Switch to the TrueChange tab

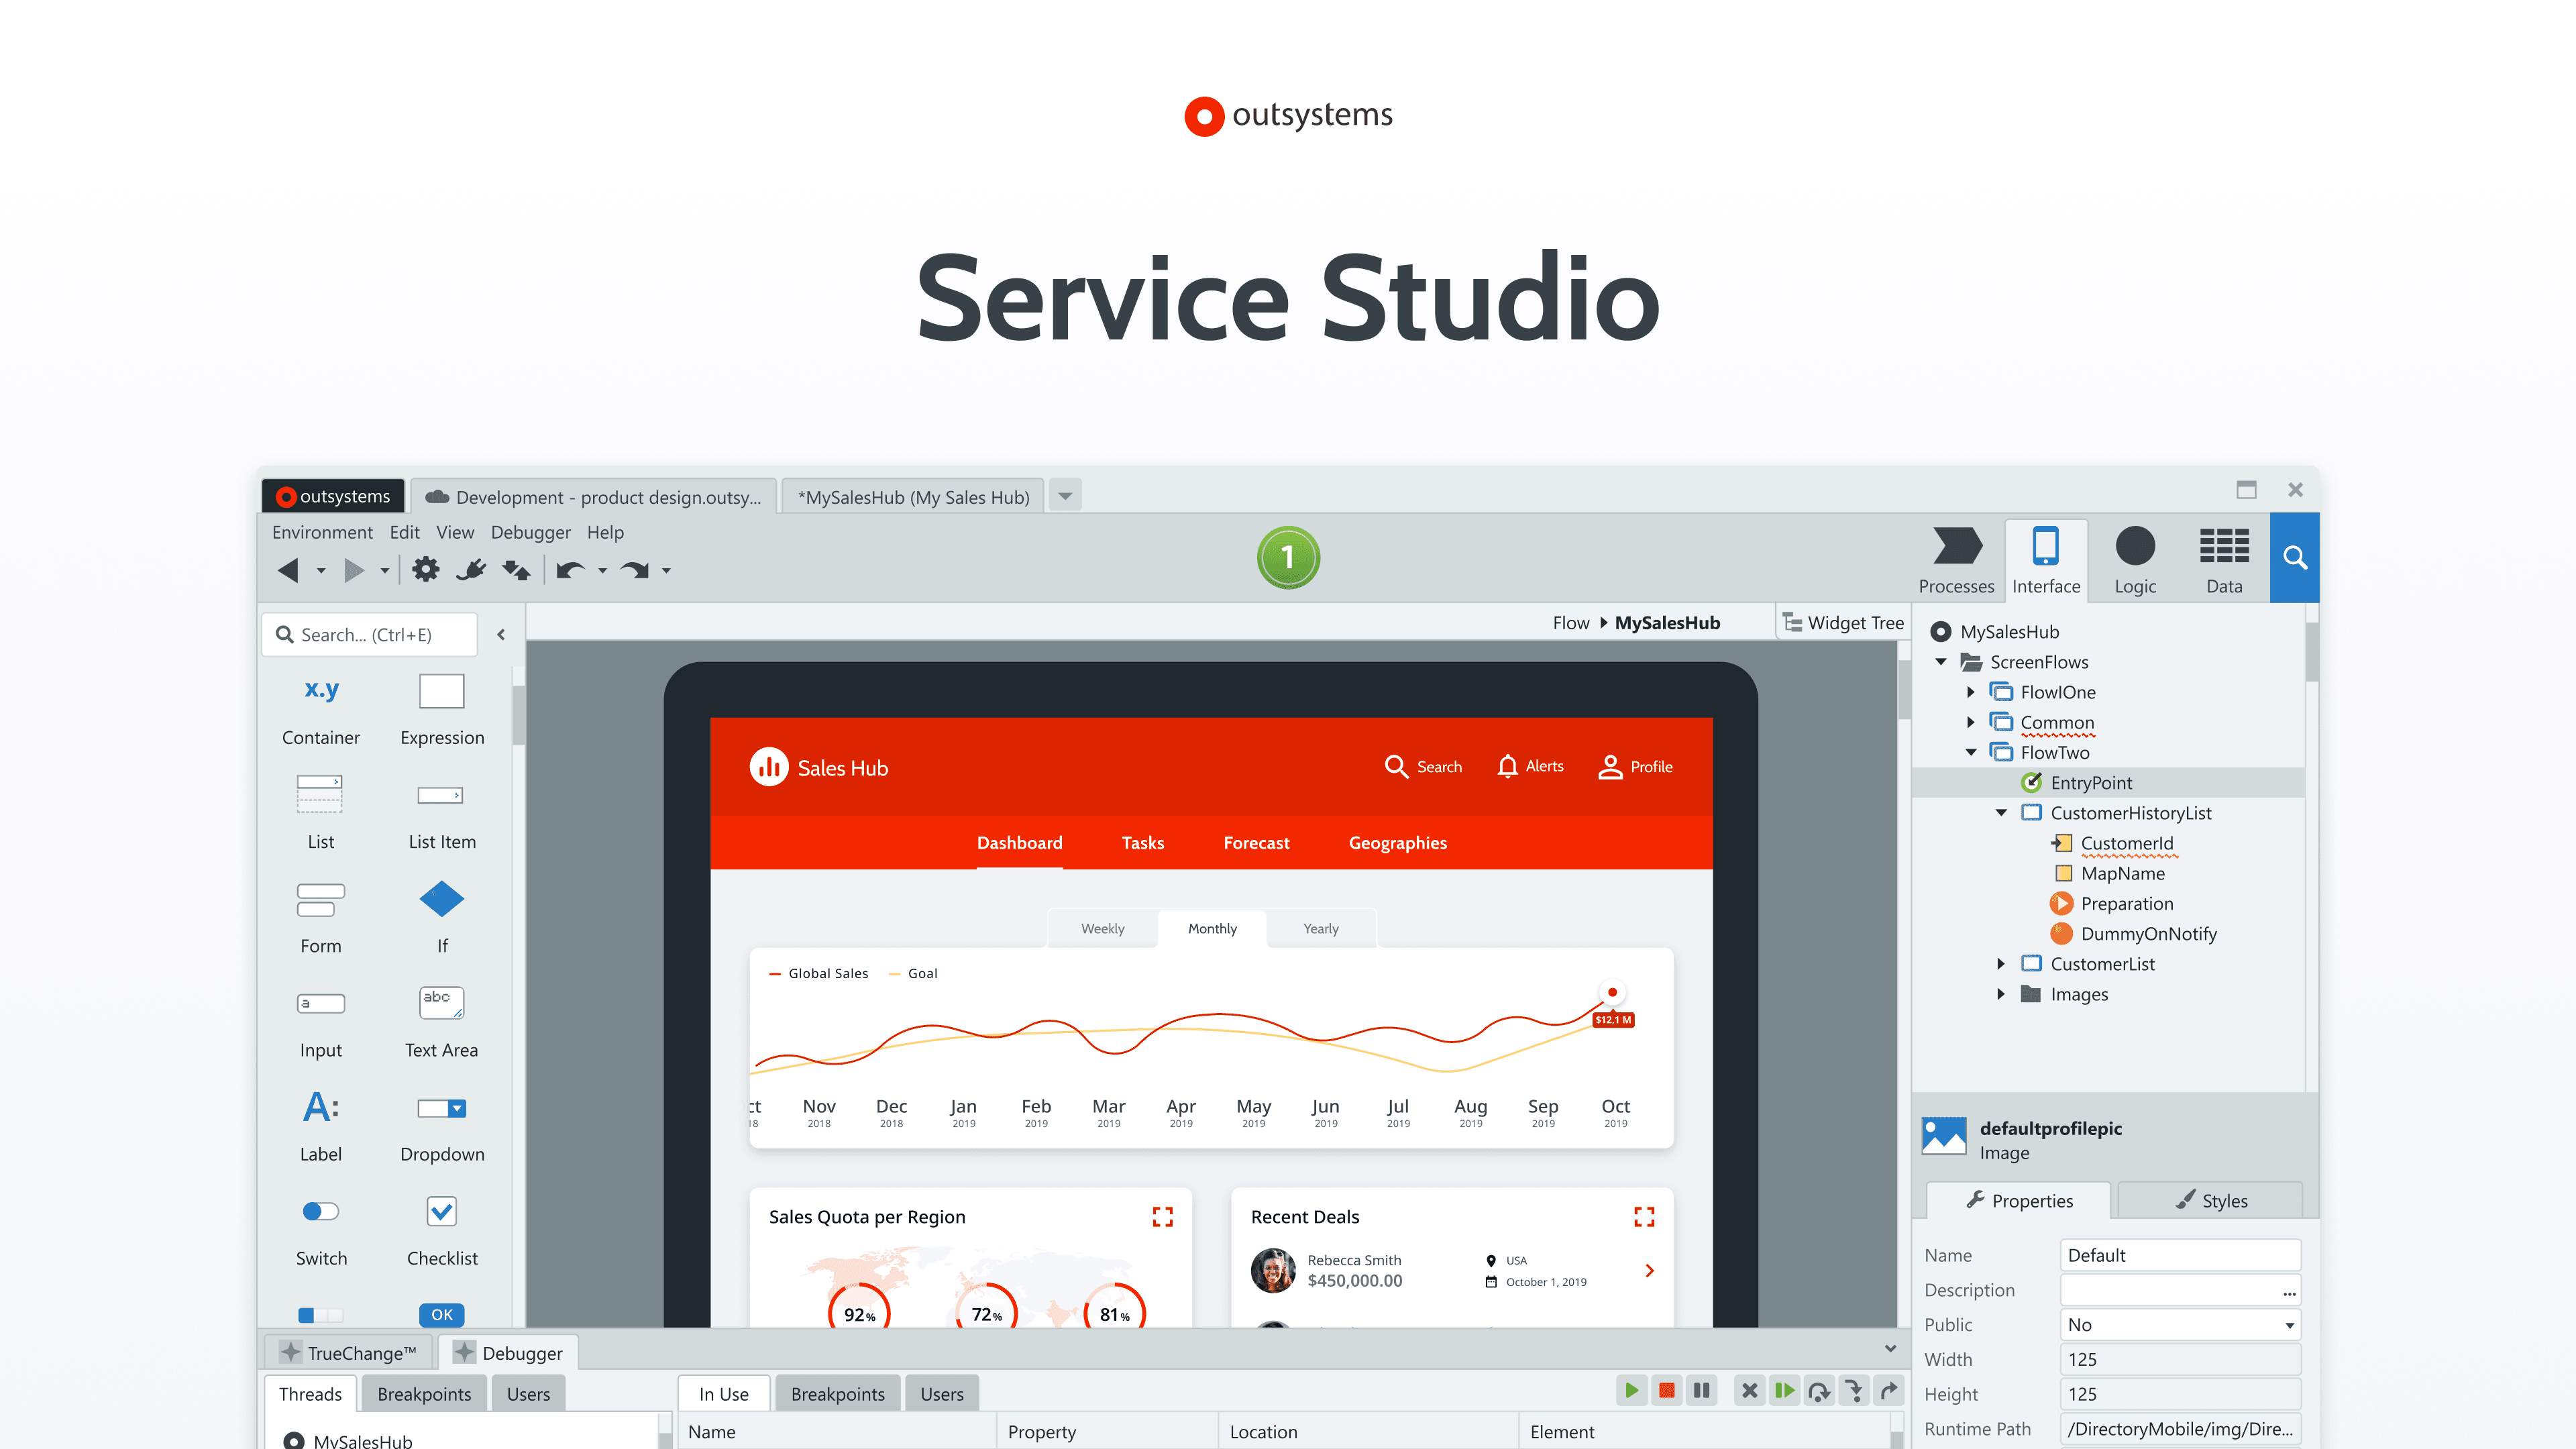pos(348,1353)
